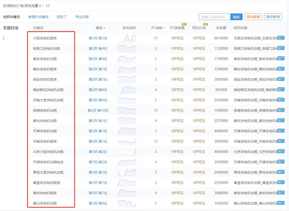The width and height of the screenshot is (289, 211).
Task: Switch to 阿拉丁 tab
Action: 62,17
